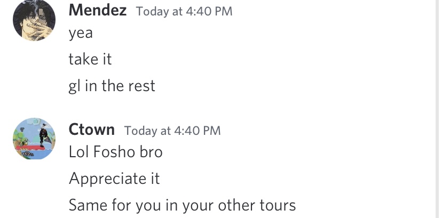Select the "yea" message
Viewport: 442px width, 218px height.
click(x=81, y=33)
